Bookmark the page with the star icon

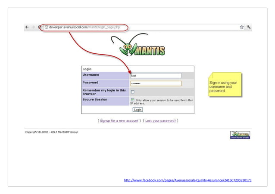(x=242, y=27)
